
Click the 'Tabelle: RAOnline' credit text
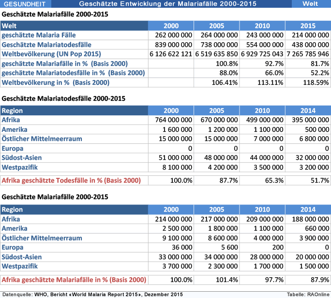coord(308,295)
